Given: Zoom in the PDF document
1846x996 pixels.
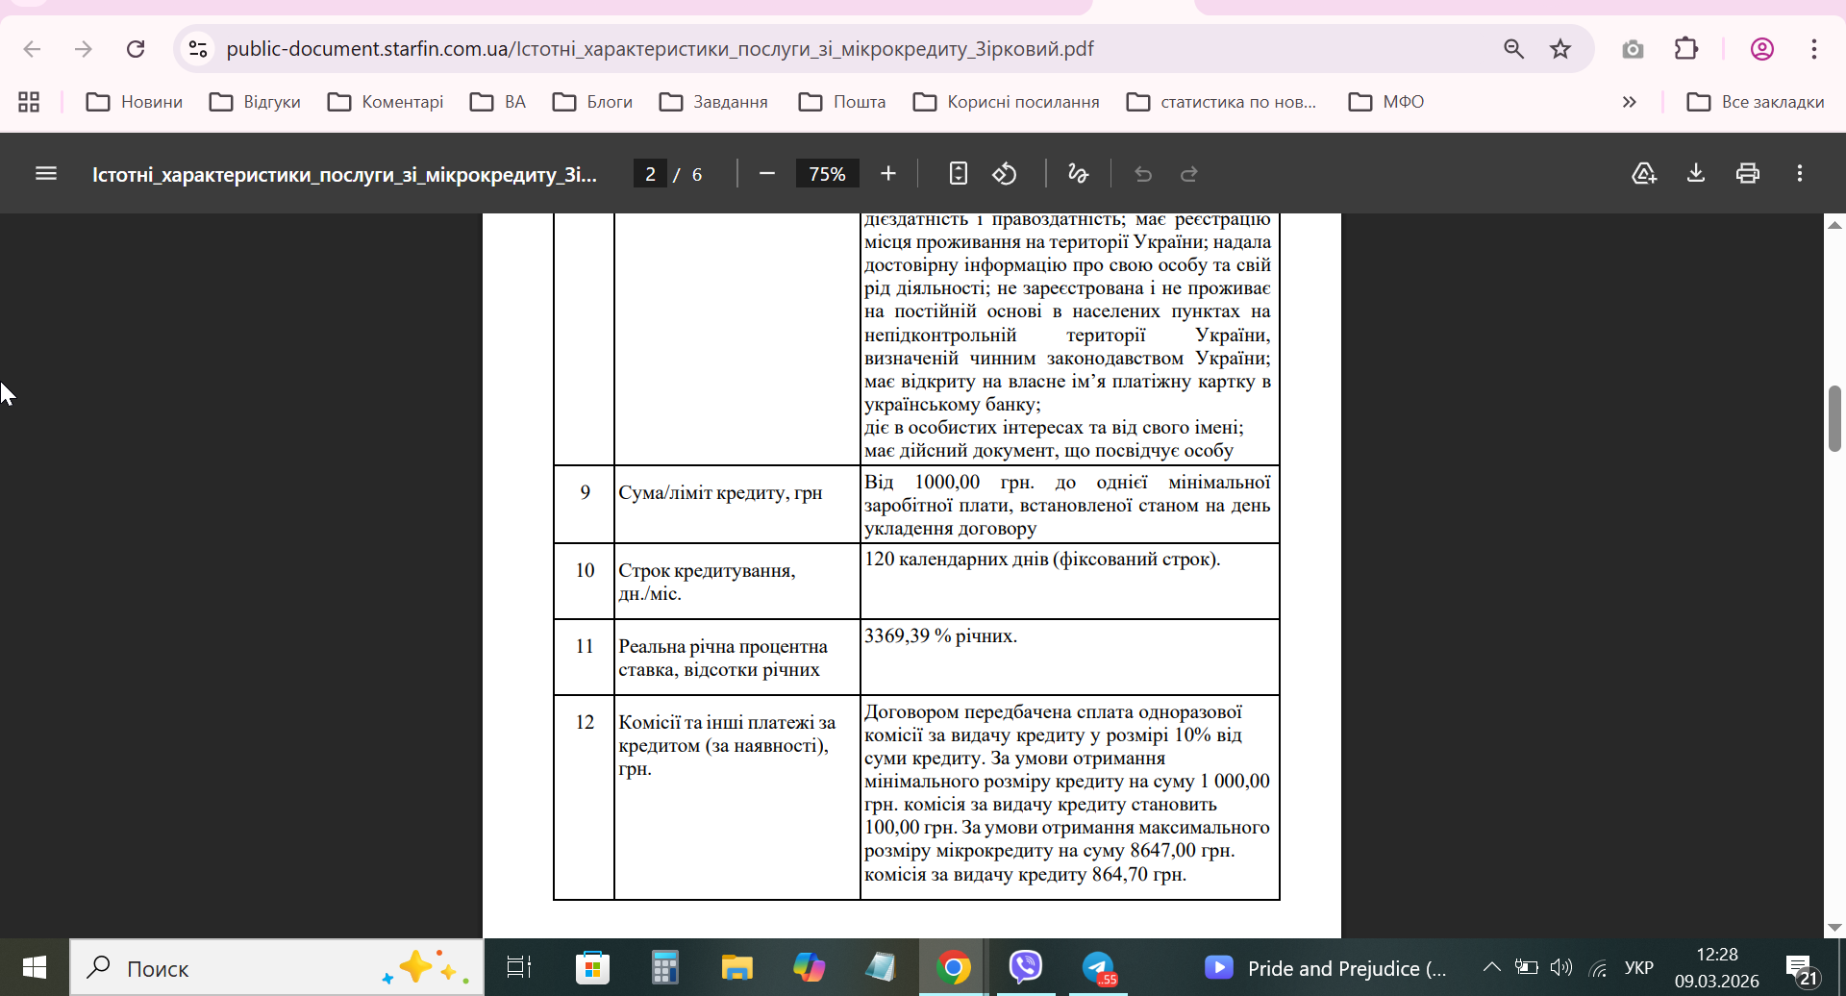Looking at the screenshot, I should tap(888, 174).
